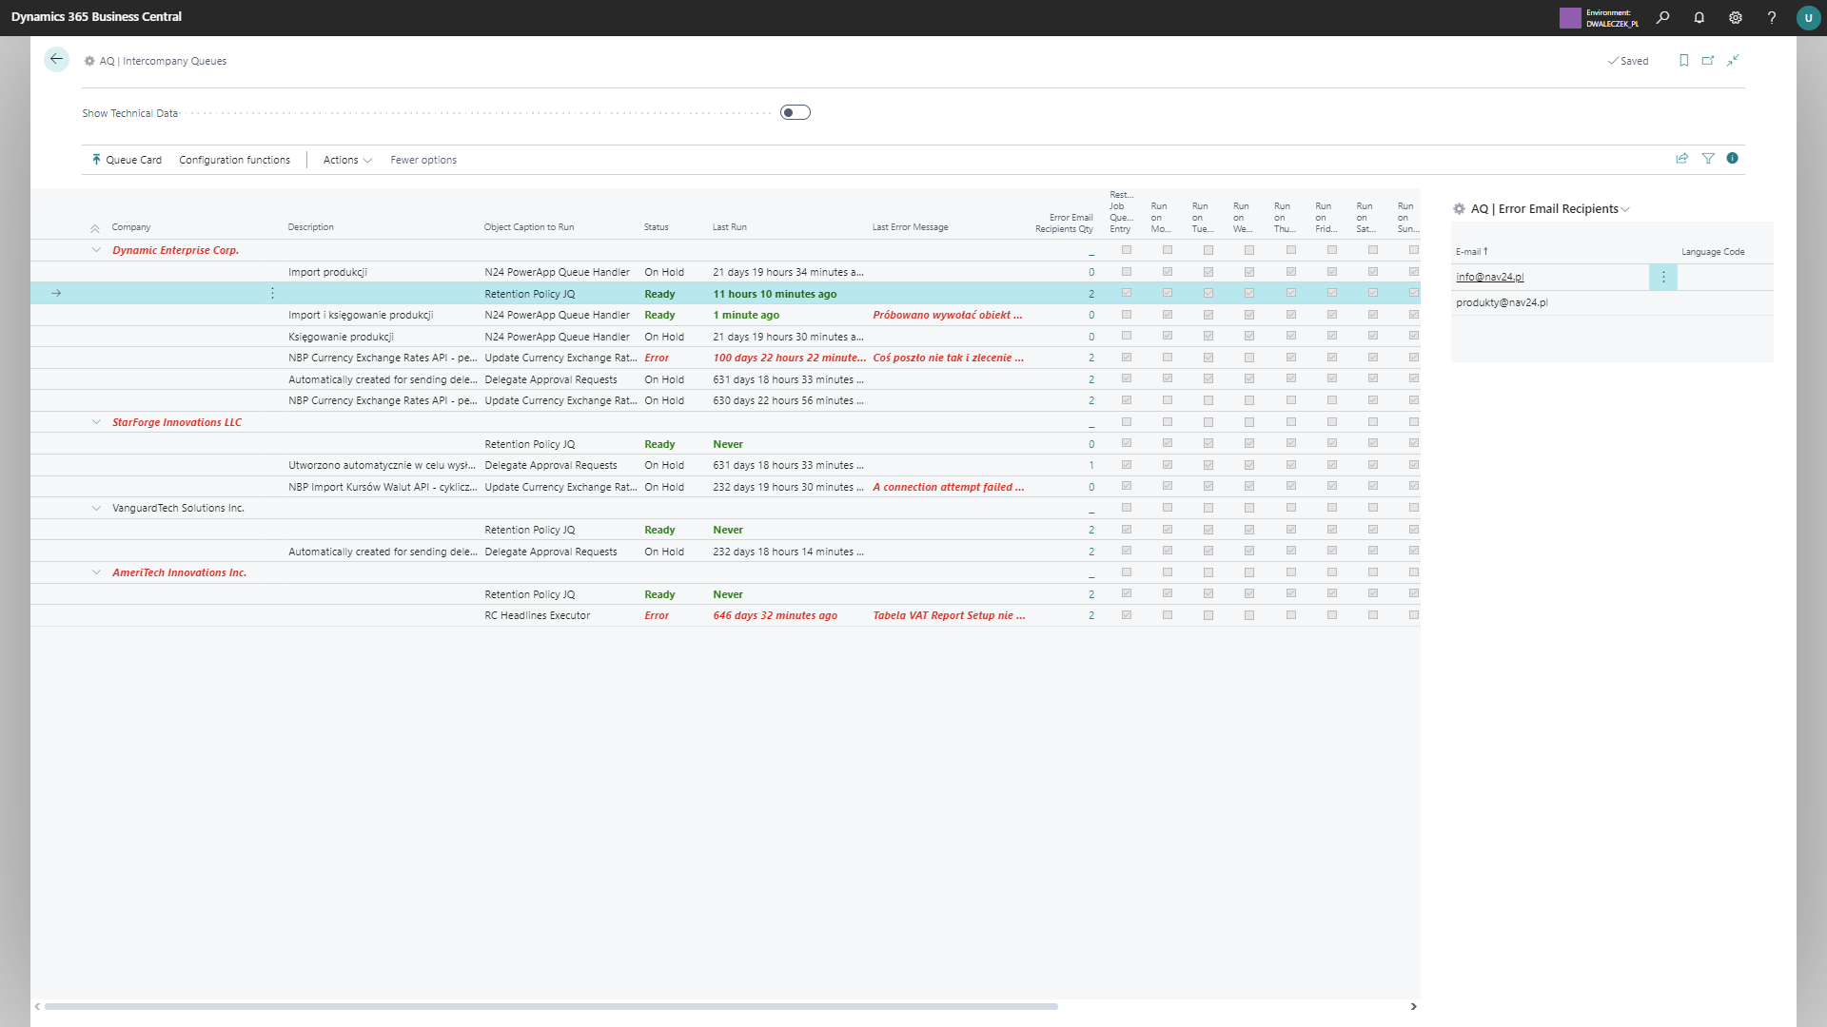Viewport: 1827px width, 1027px height.
Task: Select error 'Tabela VAT Report Setup nie ...'
Action: (949, 615)
